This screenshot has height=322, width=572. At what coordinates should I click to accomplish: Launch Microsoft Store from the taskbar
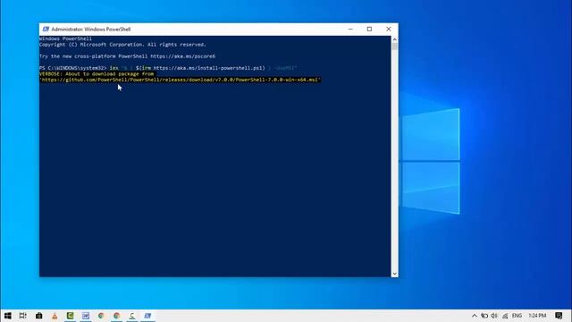click(39, 316)
